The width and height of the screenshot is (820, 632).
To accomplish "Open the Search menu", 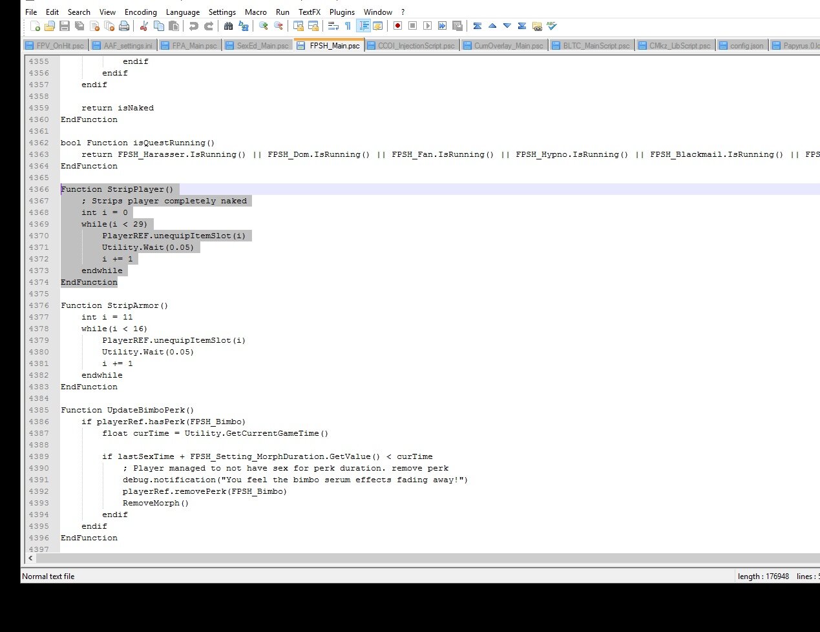I will pos(79,12).
